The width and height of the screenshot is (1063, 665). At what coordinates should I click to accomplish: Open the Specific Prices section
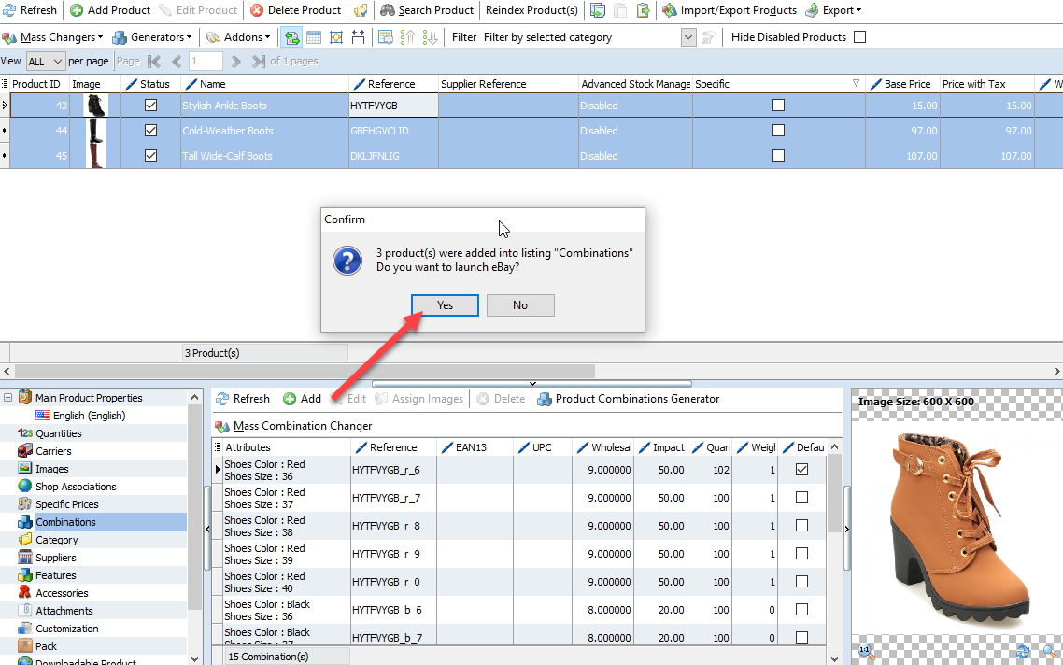pos(67,503)
